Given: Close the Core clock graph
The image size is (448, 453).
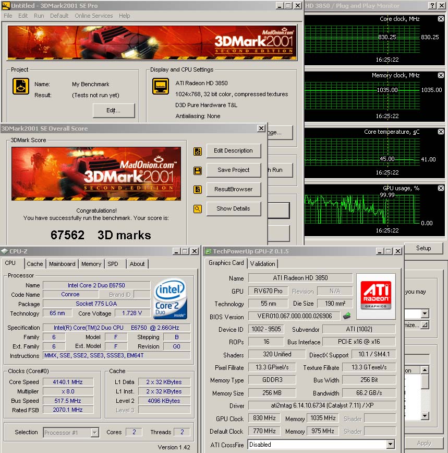Looking at the screenshot, I should 441,19.
